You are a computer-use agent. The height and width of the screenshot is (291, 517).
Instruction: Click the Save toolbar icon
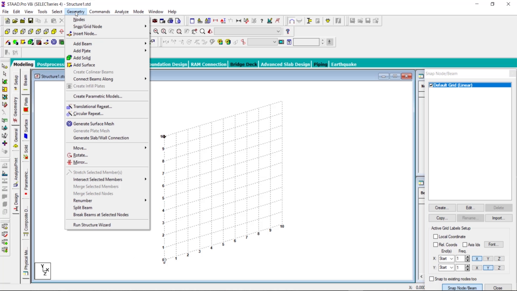(30, 21)
